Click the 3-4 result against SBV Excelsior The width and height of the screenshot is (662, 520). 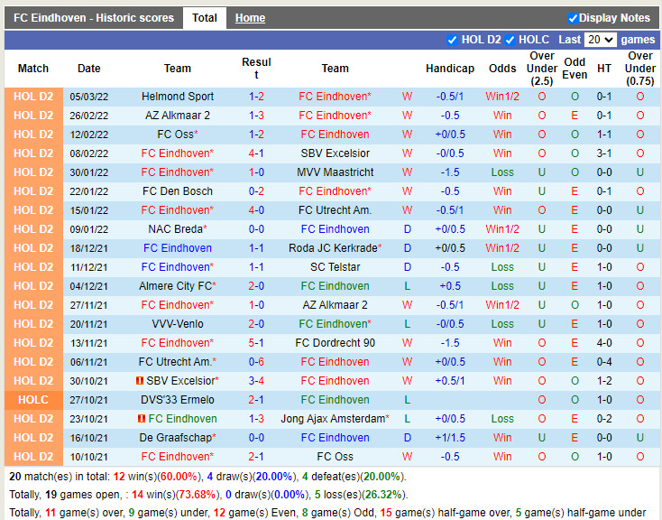pos(256,381)
